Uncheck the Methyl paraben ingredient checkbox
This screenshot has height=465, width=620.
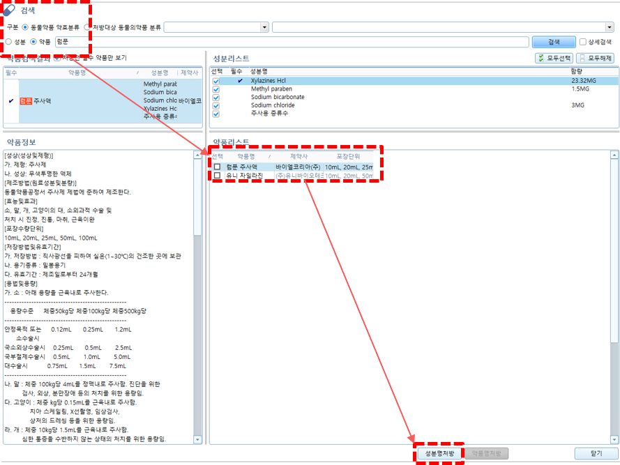pyautogui.click(x=216, y=89)
